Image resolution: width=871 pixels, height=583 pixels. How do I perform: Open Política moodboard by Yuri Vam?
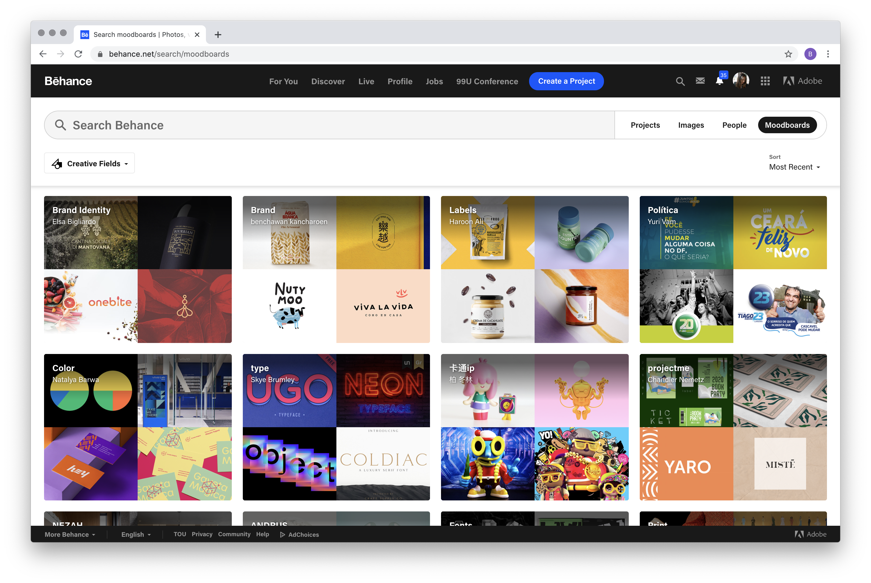[733, 269]
